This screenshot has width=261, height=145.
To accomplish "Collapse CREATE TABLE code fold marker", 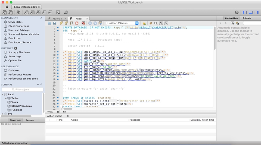I will point(61,107).
